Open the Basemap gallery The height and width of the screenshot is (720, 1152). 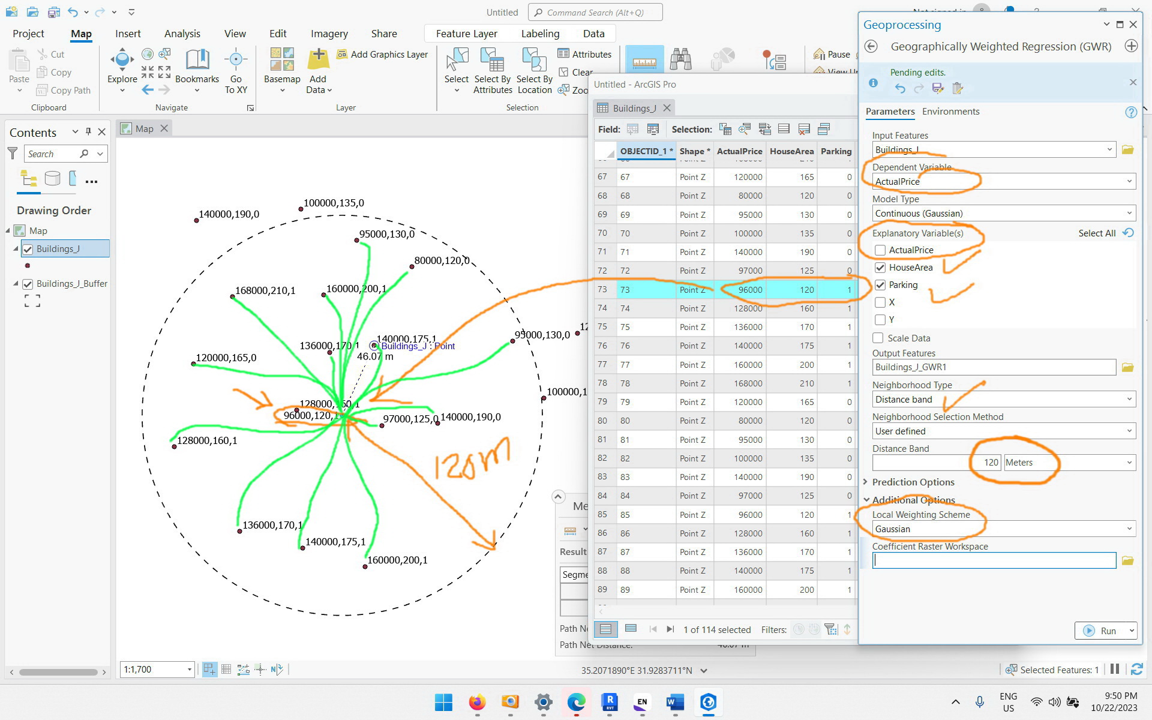click(282, 66)
